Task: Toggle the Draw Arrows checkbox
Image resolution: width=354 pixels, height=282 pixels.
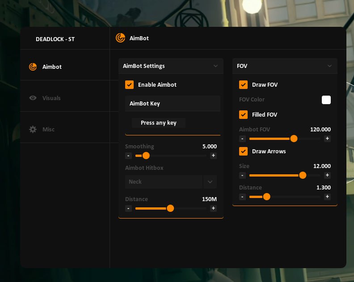Action: tap(243, 151)
